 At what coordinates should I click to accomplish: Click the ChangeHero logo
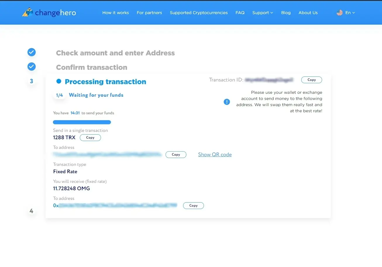49,13
